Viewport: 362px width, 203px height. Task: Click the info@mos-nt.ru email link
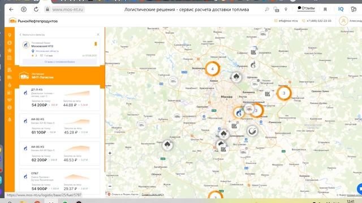pyautogui.click(x=286, y=21)
